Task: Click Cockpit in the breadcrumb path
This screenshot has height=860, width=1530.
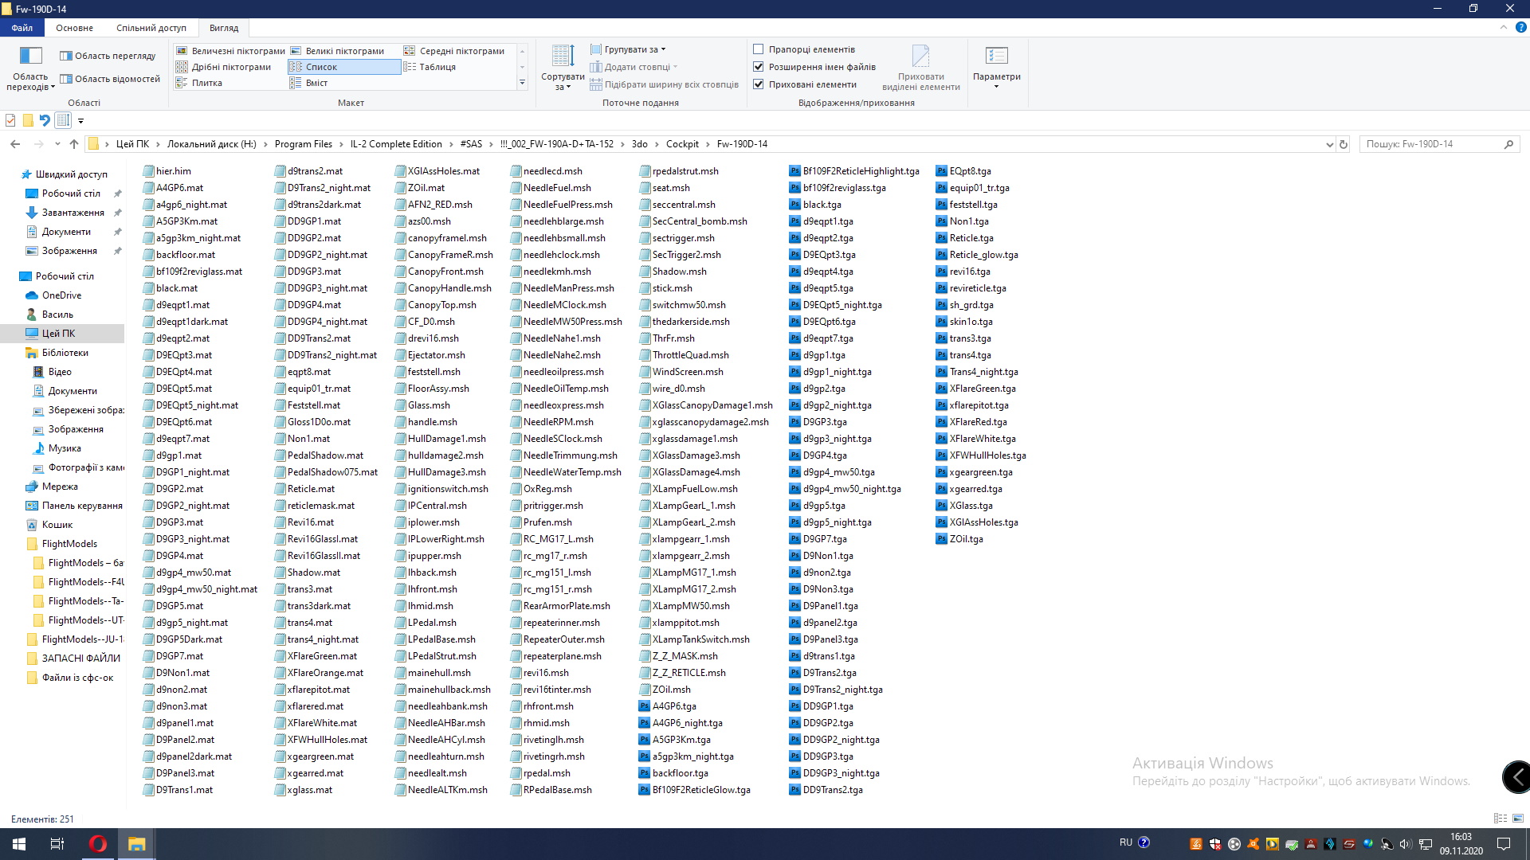Action: click(x=682, y=144)
